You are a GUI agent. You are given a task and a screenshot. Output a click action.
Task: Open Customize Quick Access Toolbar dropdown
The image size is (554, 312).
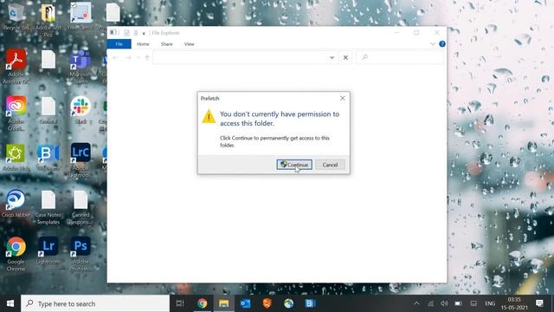tap(144, 33)
